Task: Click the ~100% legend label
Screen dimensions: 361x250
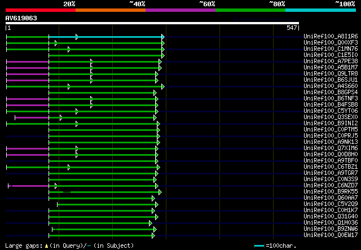Action: (x=345, y=4)
